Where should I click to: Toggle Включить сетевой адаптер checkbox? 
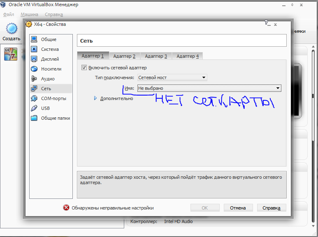pos(84,68)
